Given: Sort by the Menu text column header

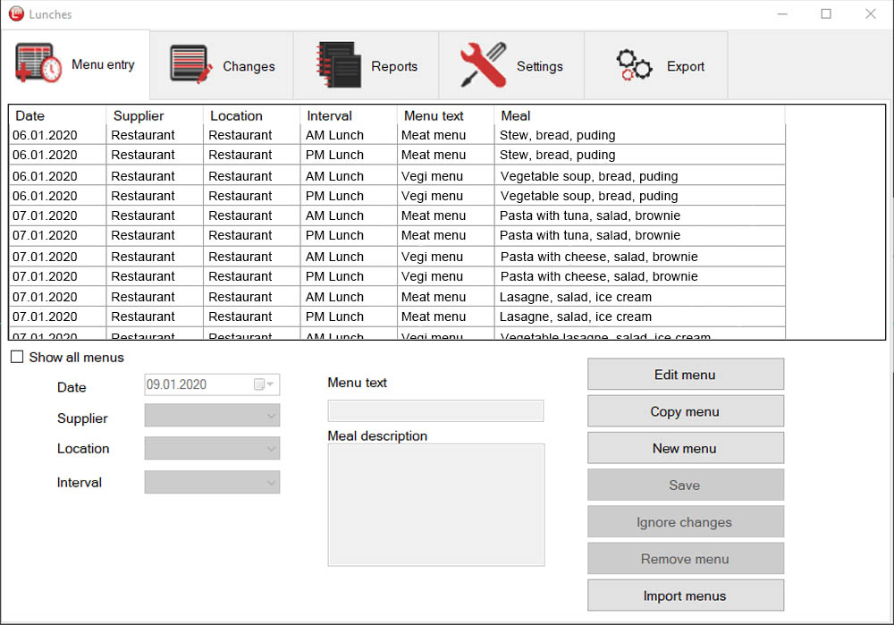Looking at the screenshot, I should tap(445, 115).
